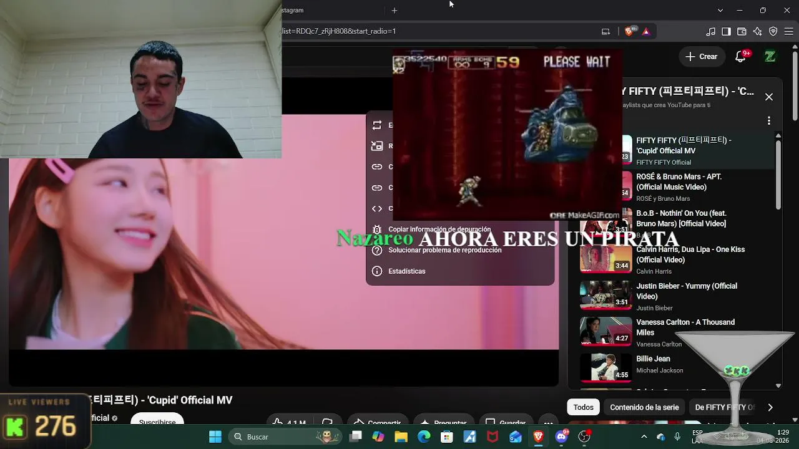Viewport: 799px width, 449px height.
Task: Switch to Brave browser in the taskbar
Action: point(538,437)
